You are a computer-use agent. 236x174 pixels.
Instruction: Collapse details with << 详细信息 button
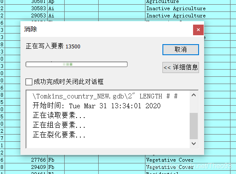181,67
